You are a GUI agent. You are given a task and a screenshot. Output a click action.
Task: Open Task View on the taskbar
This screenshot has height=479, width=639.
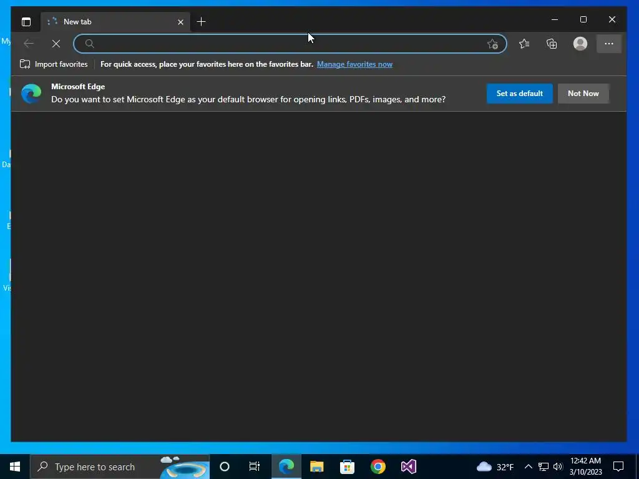tap(255, 467)
